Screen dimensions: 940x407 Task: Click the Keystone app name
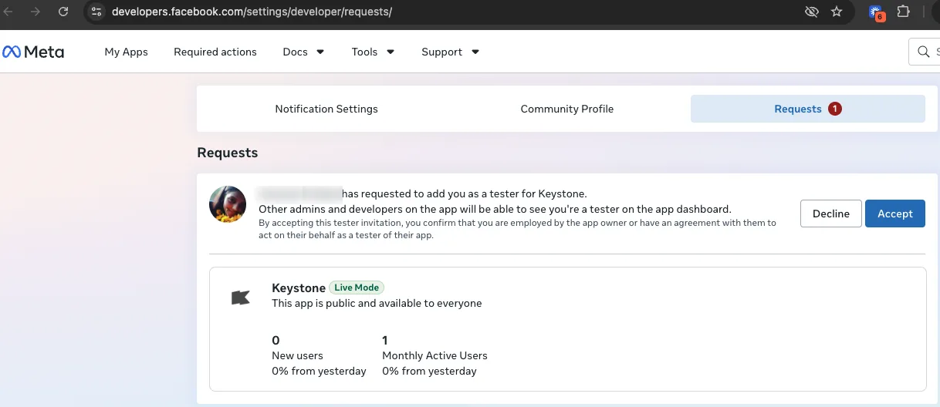click(x=299, y=288)
